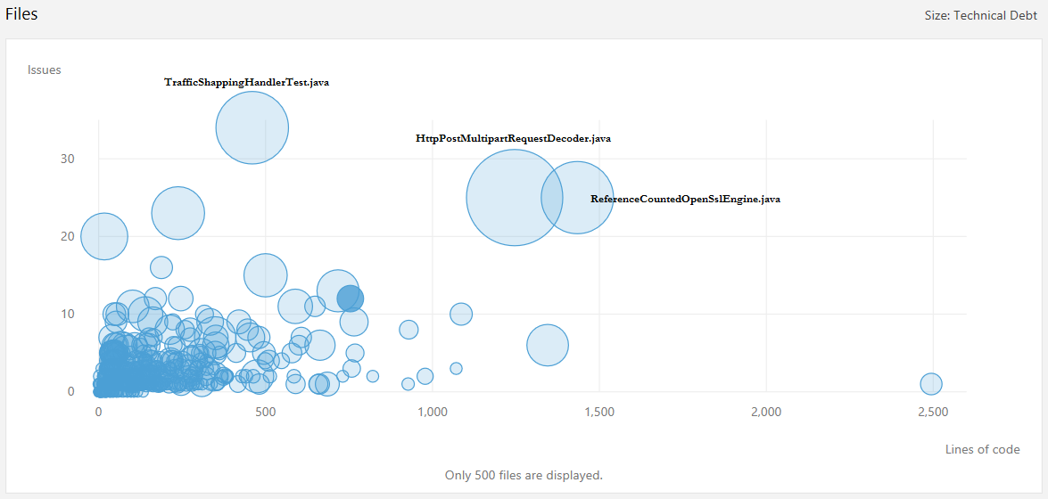Select the small bubble near 980 lines, 2 issues

point(425,376)
